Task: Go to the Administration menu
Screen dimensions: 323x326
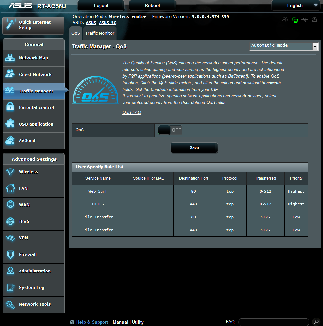Action: [x=34, y=272]
